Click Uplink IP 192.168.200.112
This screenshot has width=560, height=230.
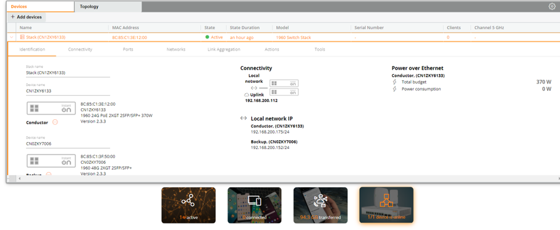pyautogui.click(x=261, y=101)
